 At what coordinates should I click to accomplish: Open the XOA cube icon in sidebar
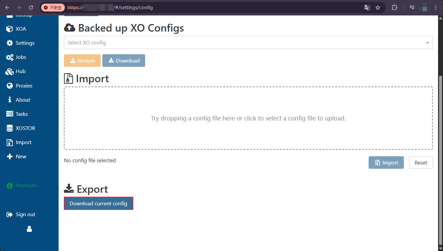tap(10, 29)
